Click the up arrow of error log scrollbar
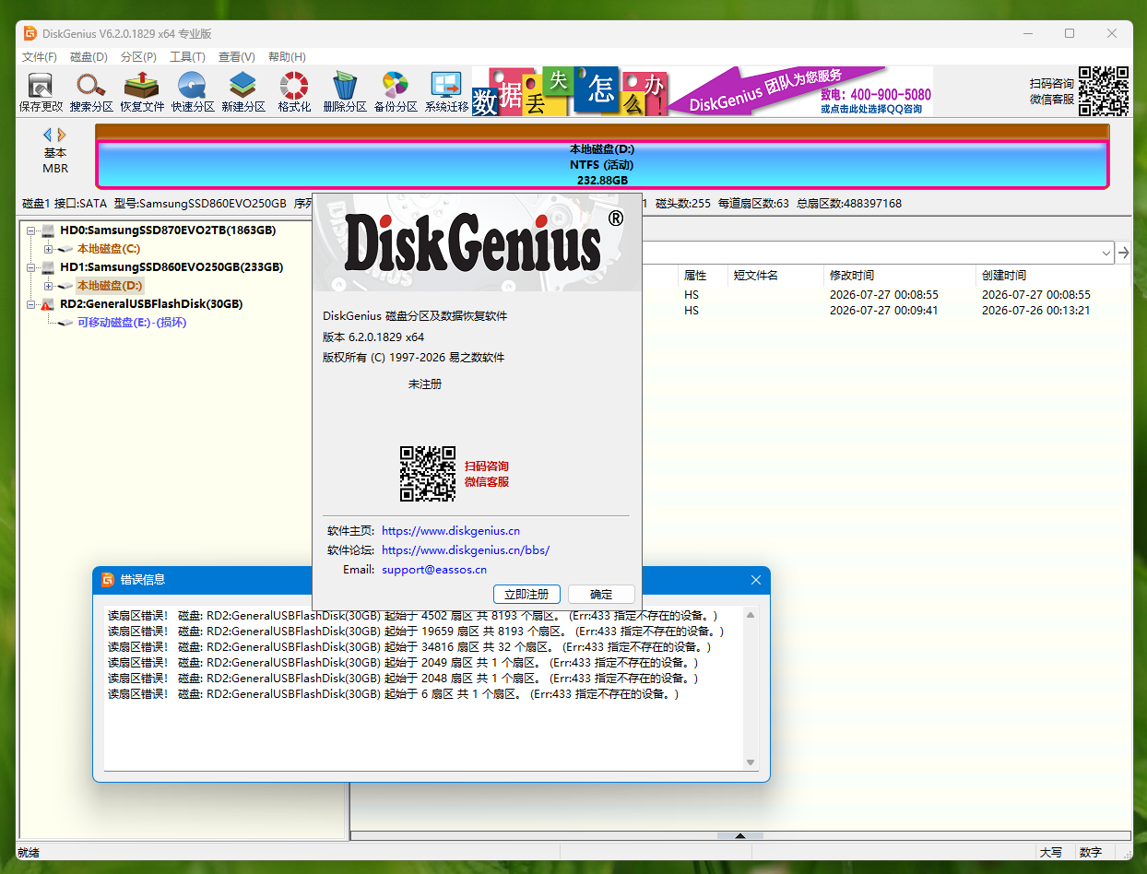 (751, 615)
